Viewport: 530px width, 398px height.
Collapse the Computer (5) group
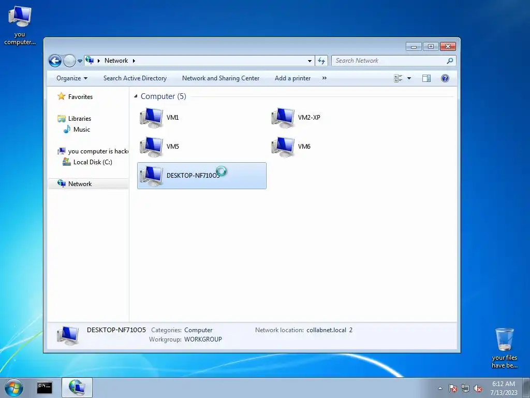[x=136, y=96]
